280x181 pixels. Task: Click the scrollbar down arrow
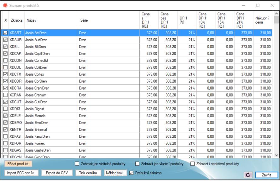[x=277, y=155]
